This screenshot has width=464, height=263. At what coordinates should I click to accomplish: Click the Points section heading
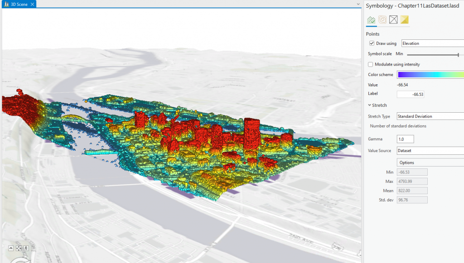click(x=372, y=34)
